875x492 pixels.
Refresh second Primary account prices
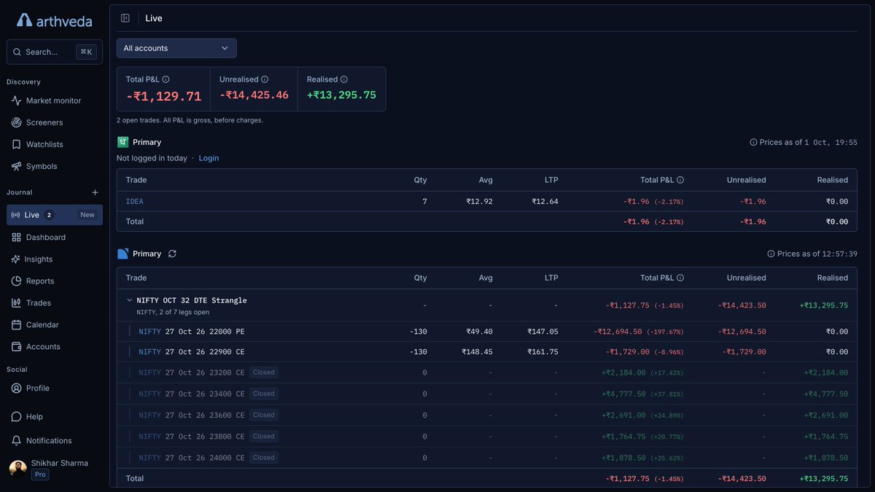[x=172, y=254]
